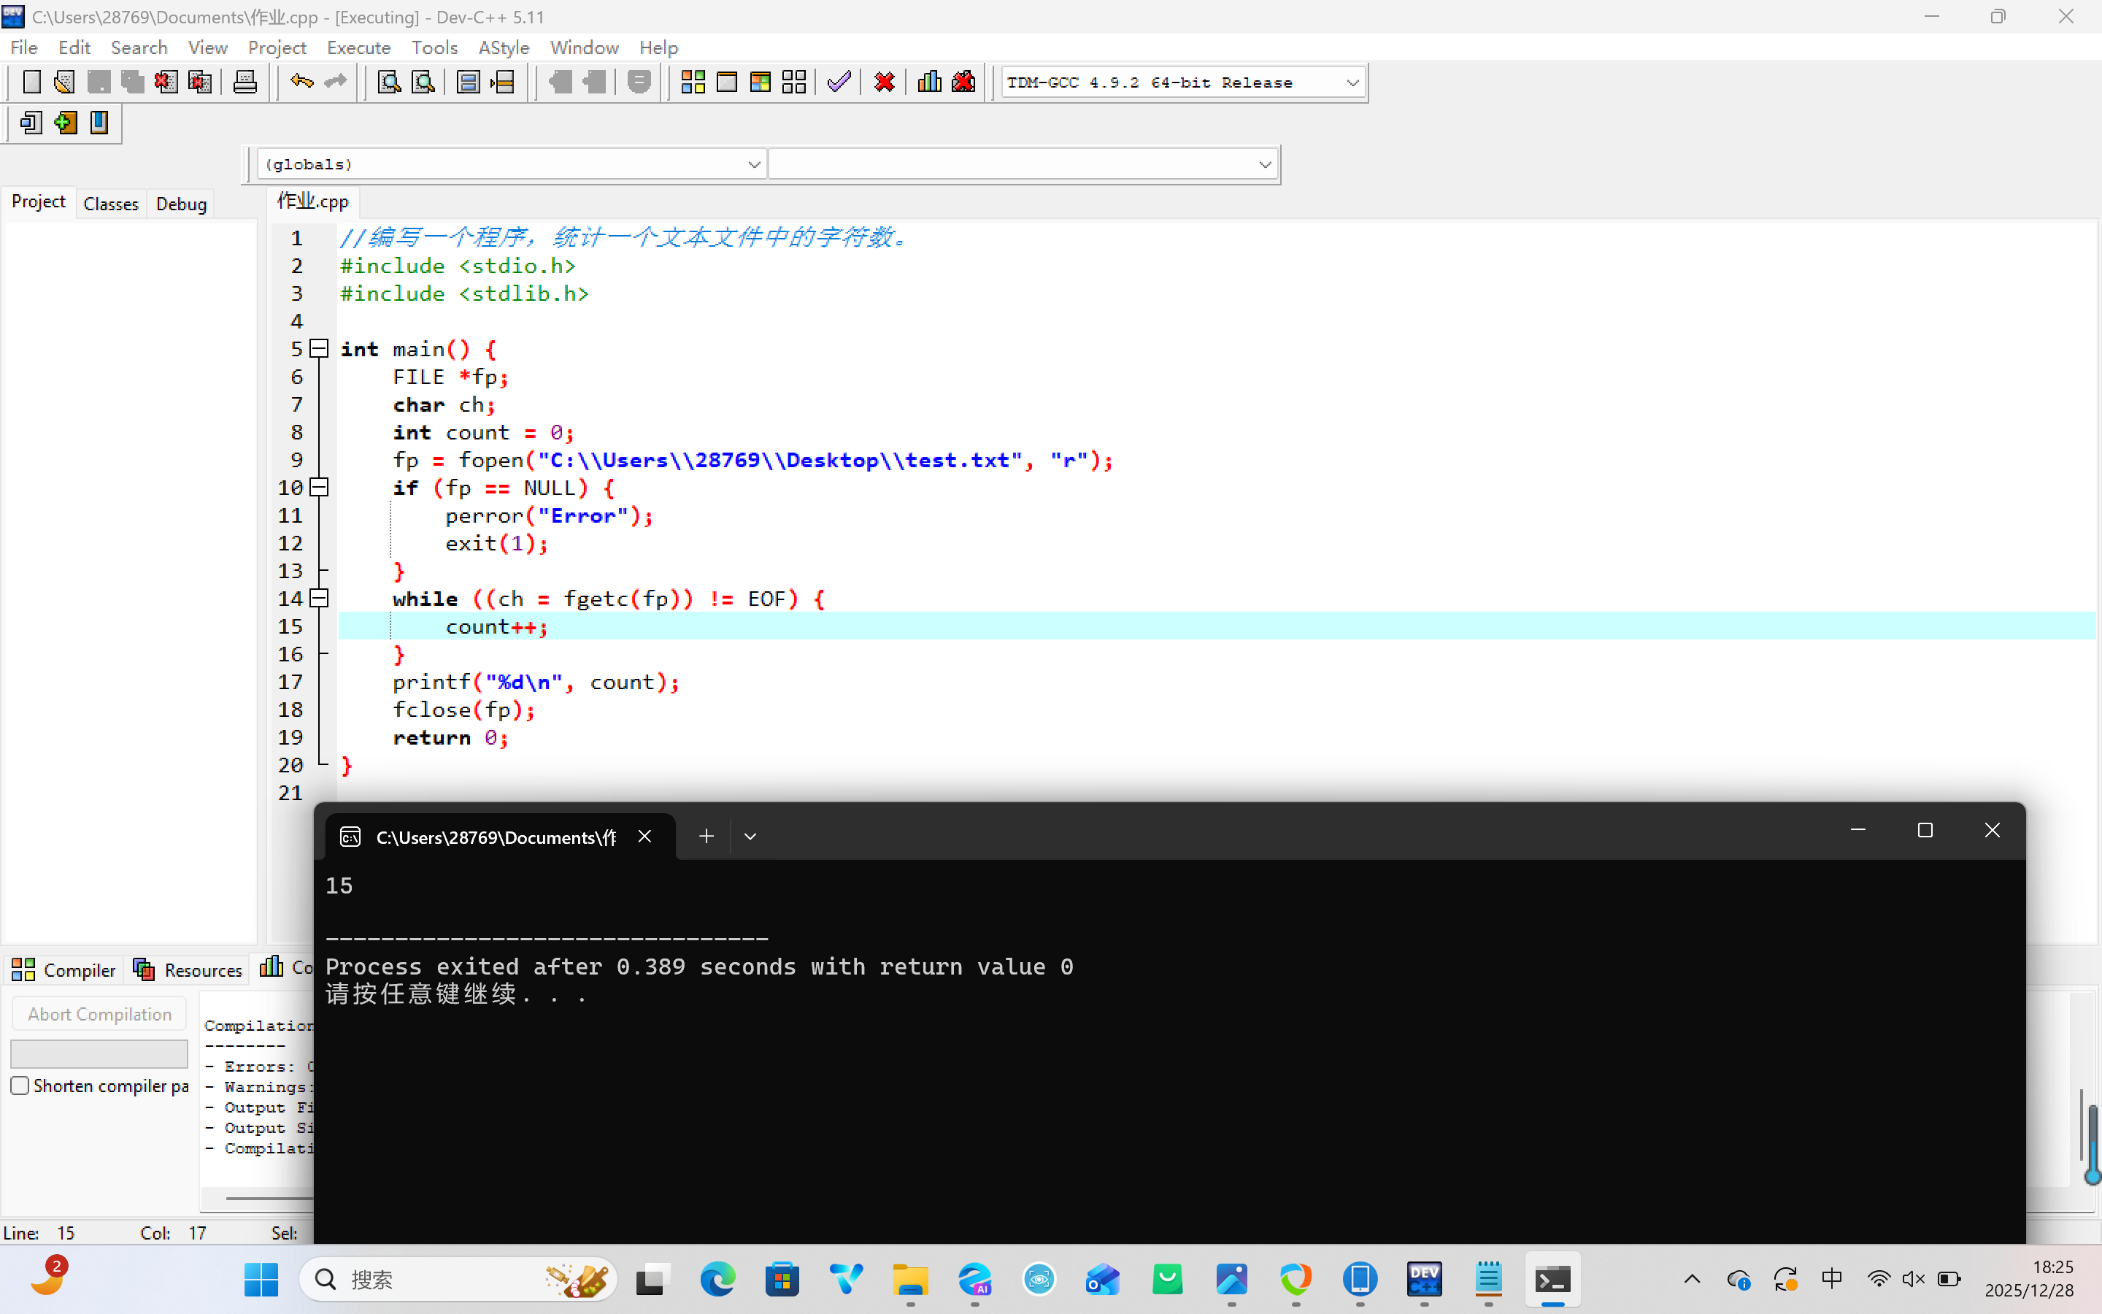Click the New file toolbar icon
This screenshot has width=2102, height=1314.
click(x=31, y=82)
